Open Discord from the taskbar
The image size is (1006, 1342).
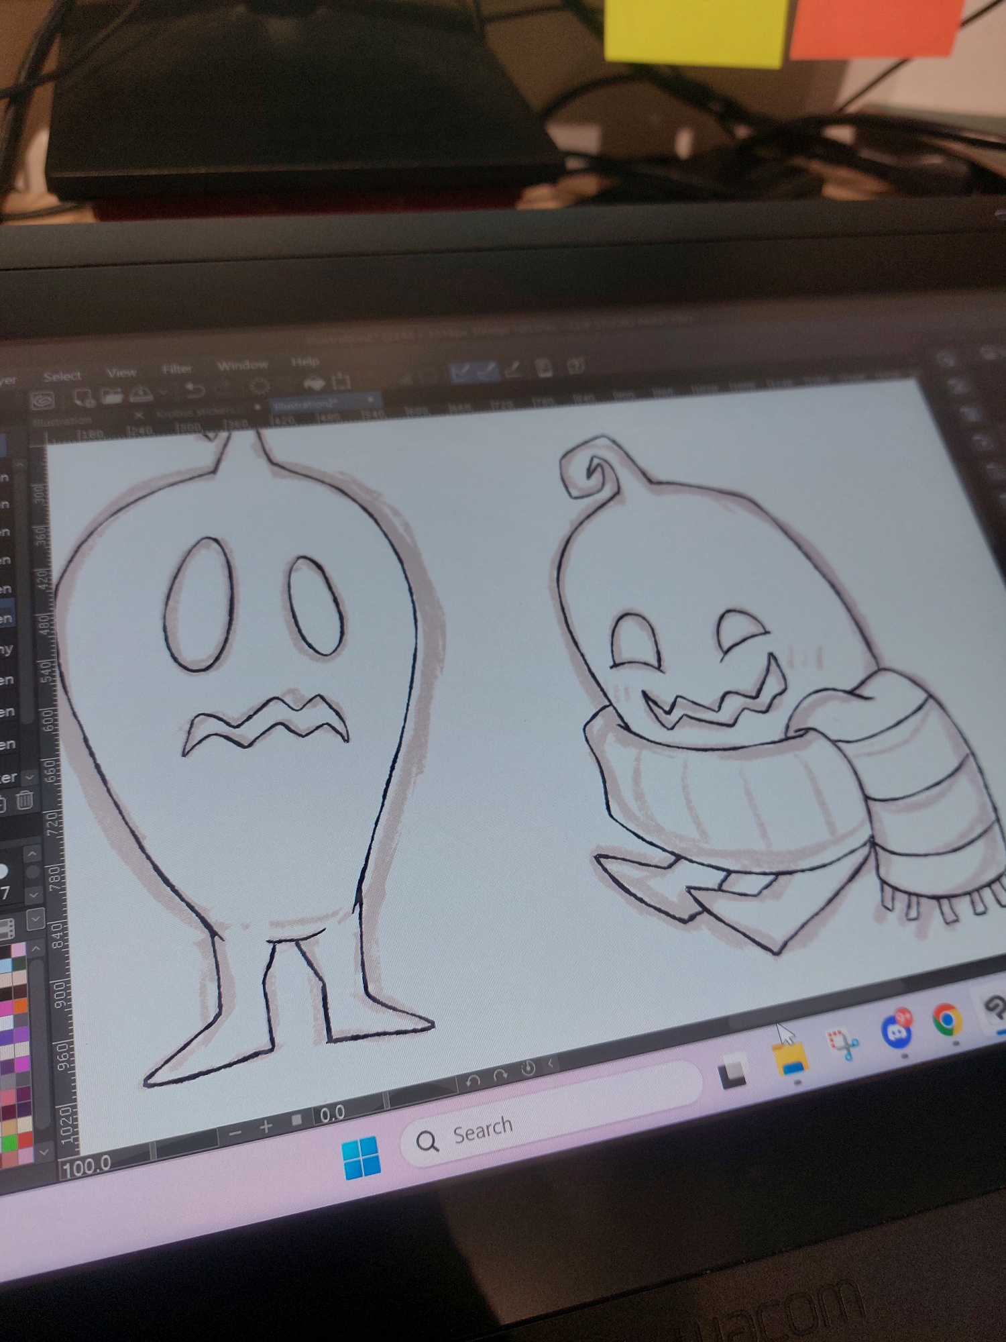pyautogui.click(x=897, y=1030)
